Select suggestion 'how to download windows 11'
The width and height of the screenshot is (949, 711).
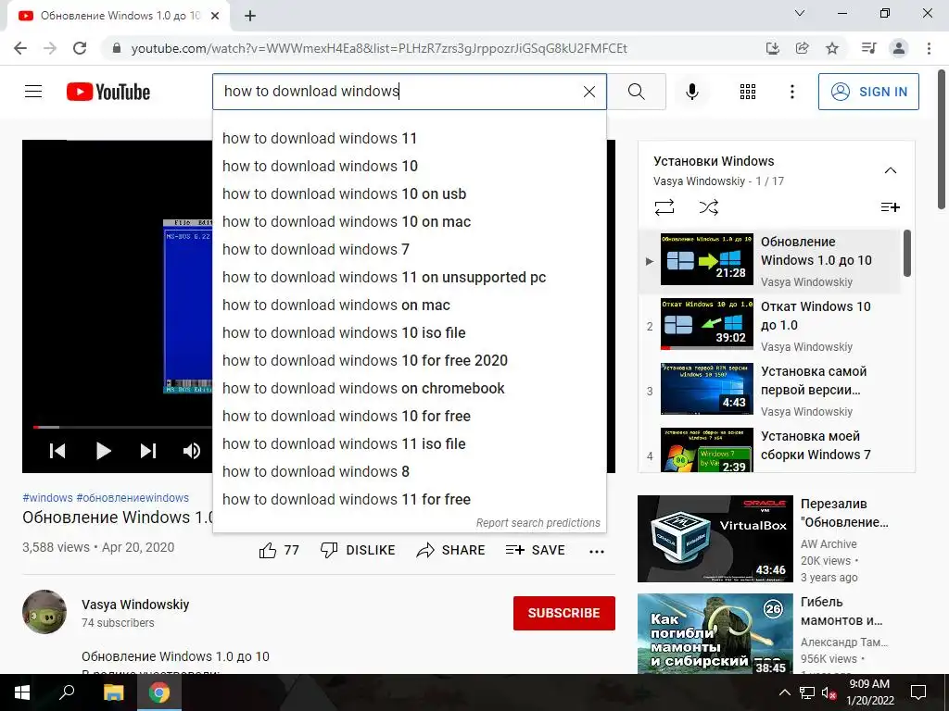coord(409,139)
